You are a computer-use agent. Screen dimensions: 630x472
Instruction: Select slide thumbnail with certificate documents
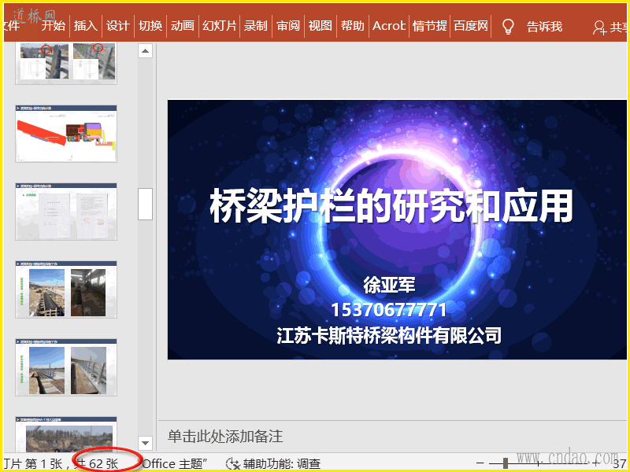point(66,212)
